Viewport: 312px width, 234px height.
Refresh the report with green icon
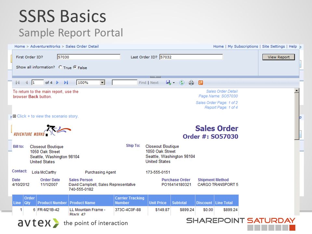182,83
